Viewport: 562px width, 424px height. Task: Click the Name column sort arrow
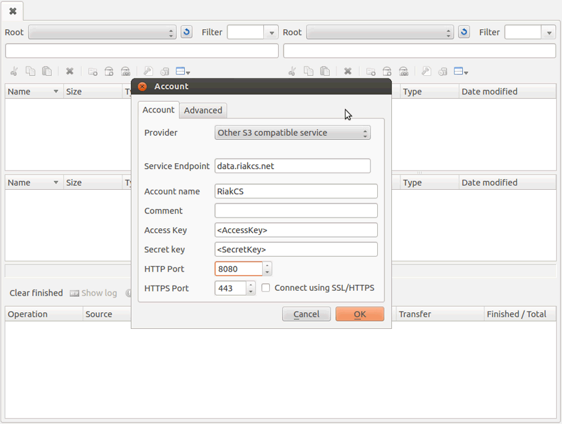(55, 91)
